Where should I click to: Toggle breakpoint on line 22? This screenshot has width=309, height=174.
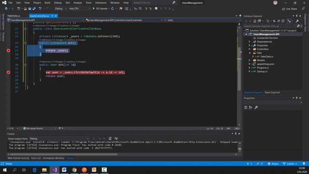click(x=9, y=72)
